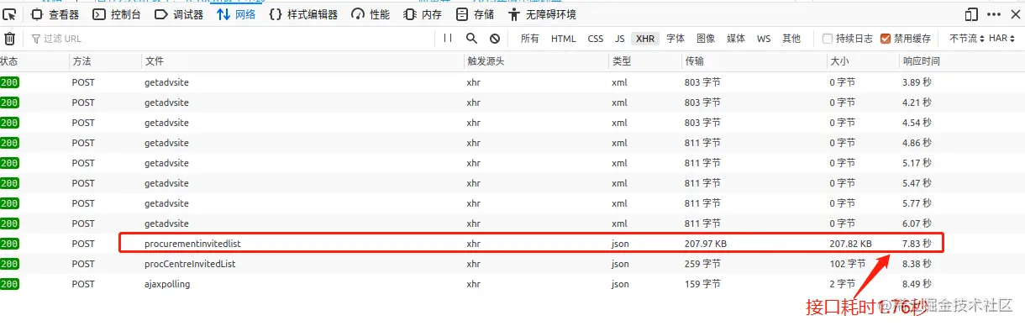Image resolution: width=1025 pixels, height=326 pixels.
Task: Filter requests by HTML
Action: (x=564, y=39)
